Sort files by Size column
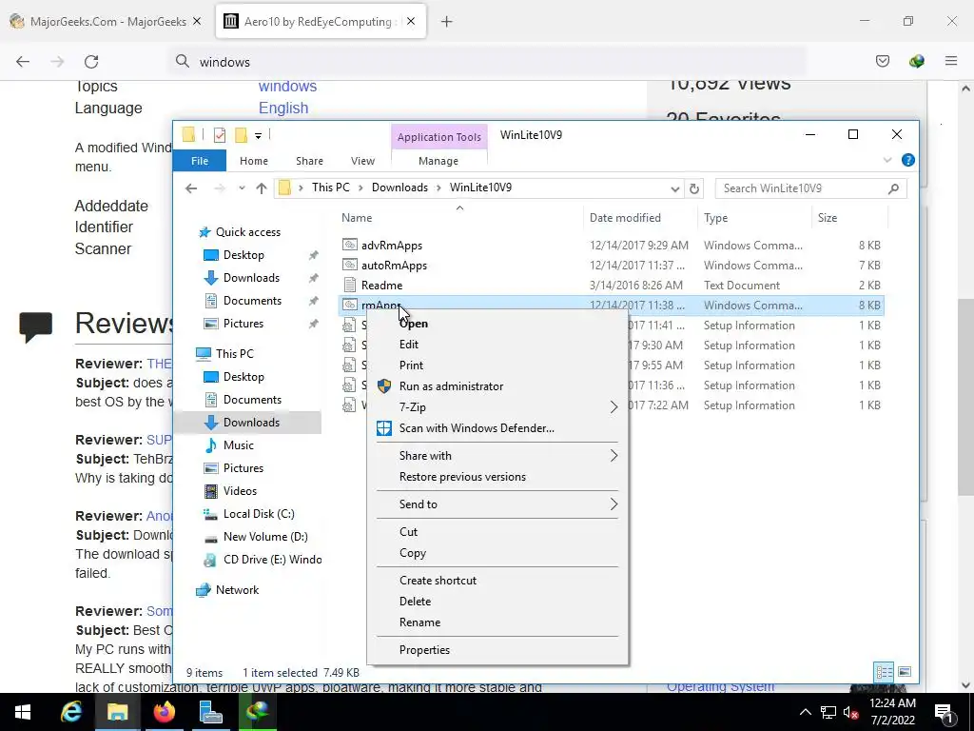Screen dimensions: 974x731 (x=849, y=218)
